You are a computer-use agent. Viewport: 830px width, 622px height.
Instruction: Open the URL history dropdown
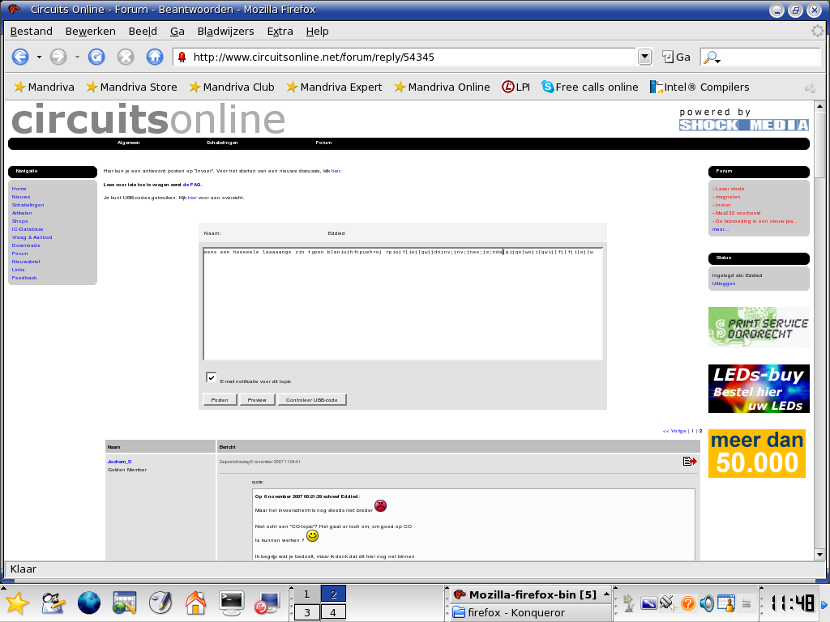pos(645,57)
